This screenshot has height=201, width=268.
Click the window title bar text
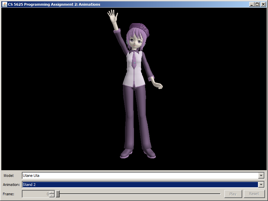click(54, 4)
